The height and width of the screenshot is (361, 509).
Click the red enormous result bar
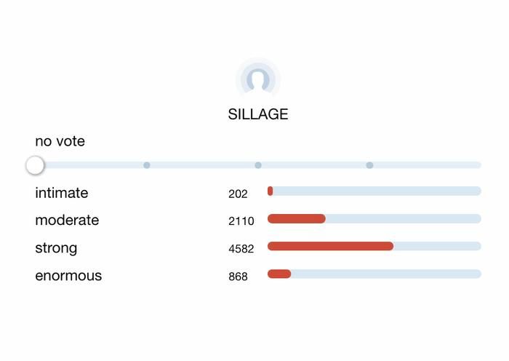279,274
